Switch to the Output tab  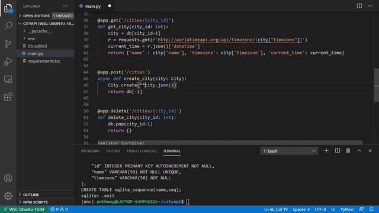pyautogui.click(x=113, y=151)
